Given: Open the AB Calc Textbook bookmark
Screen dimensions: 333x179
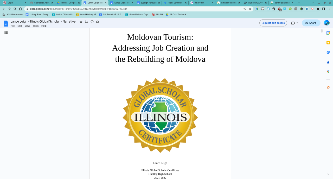Looking at the screenshot, I should click(176, 15).
